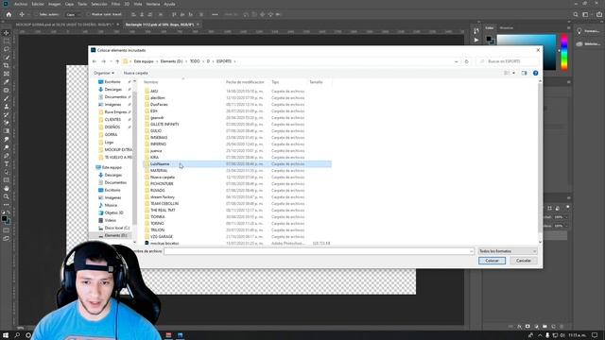Select the Crop tool
The image size is (605, 340).
coord(7,65)
